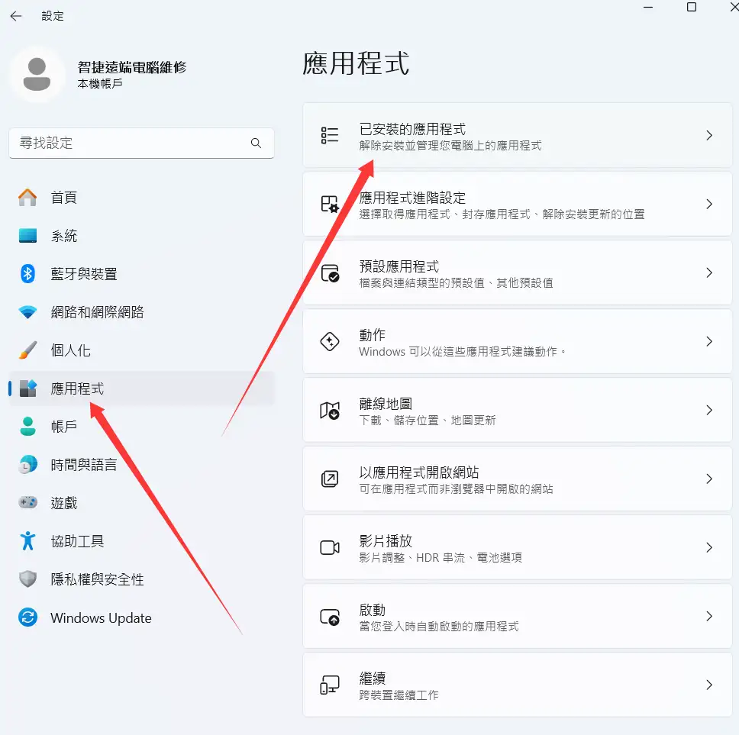
Task: Select 藍牙與裝置 in the sidebar
Action: [x=141, y=274]
